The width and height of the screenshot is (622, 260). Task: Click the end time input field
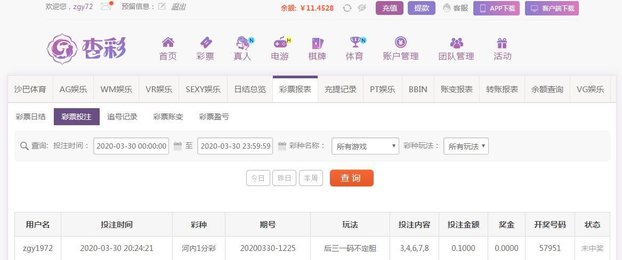(235, 146)
